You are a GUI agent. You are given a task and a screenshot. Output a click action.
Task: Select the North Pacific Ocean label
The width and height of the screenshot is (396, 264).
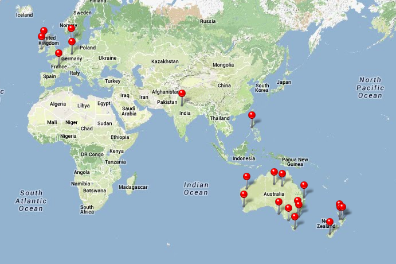370,87
